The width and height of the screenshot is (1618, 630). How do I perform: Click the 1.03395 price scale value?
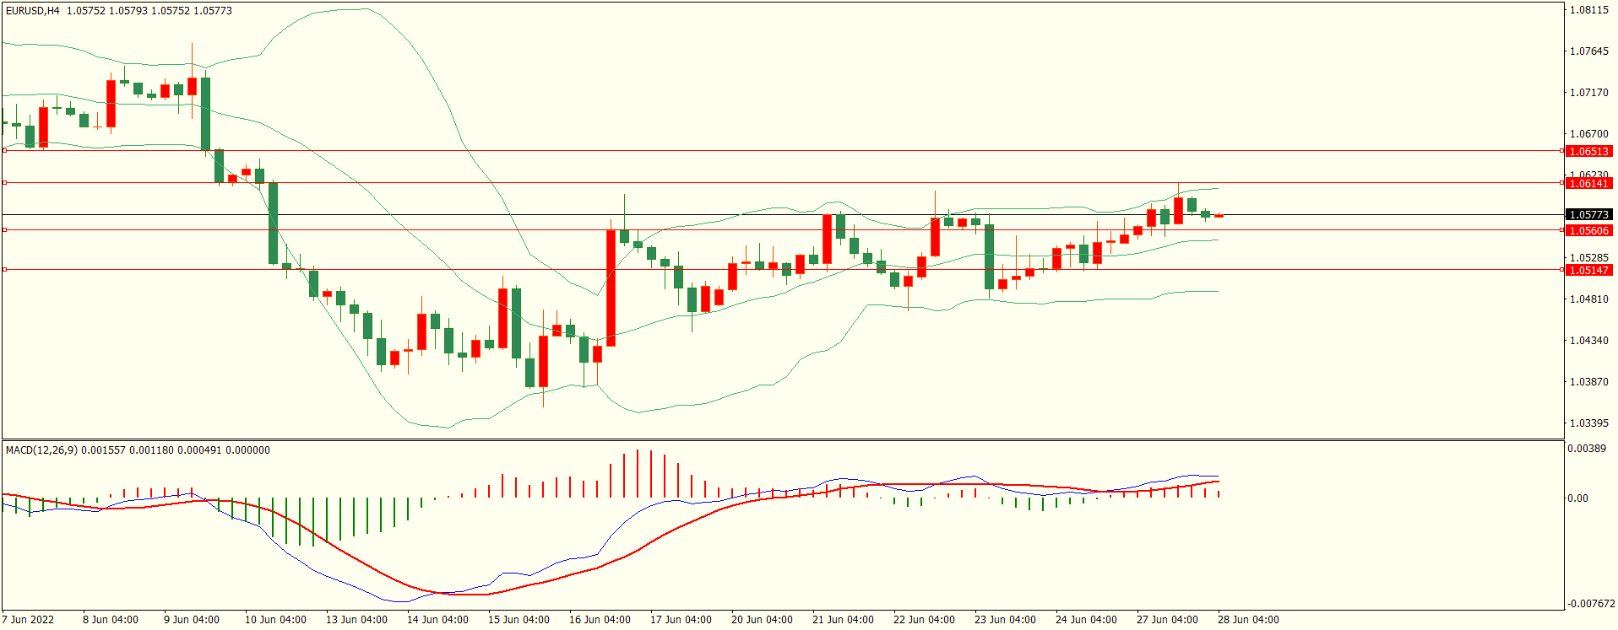pos(1588,423)
